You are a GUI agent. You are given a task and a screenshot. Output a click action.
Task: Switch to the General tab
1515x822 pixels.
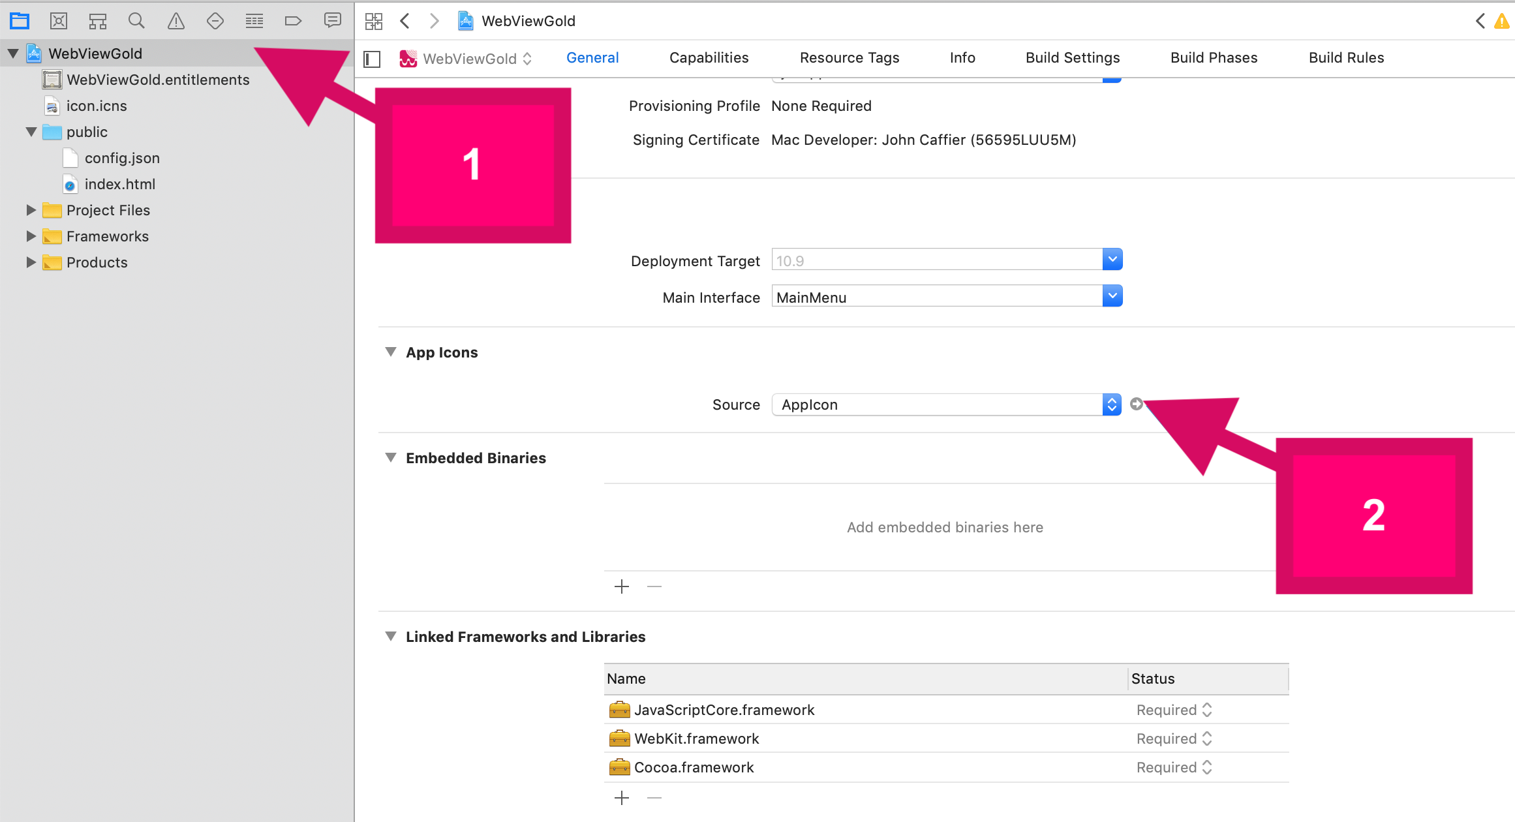point(592,57)
